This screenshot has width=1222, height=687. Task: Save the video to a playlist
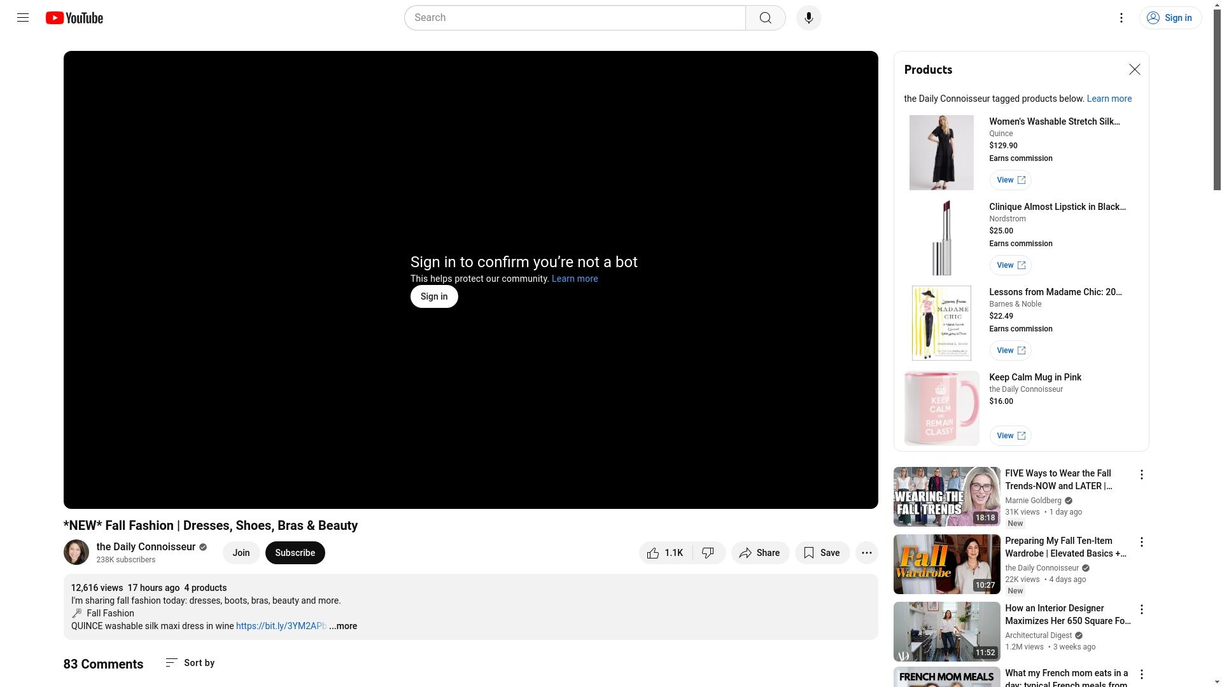pyautogui.click(x=822, y=553)
